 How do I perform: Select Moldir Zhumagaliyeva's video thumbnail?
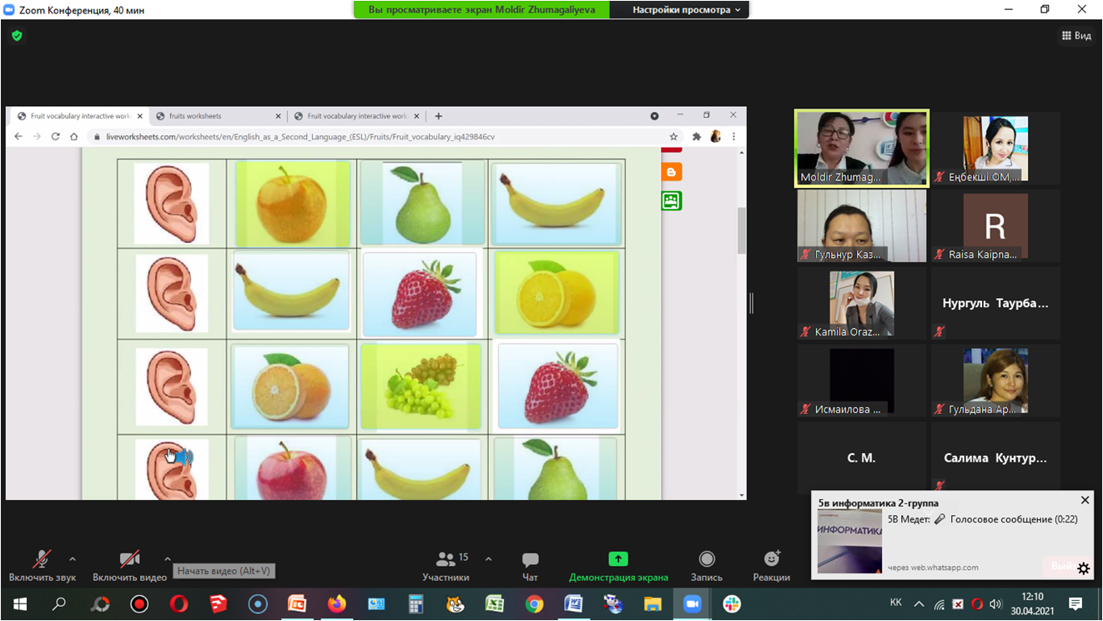click(861, 148)
